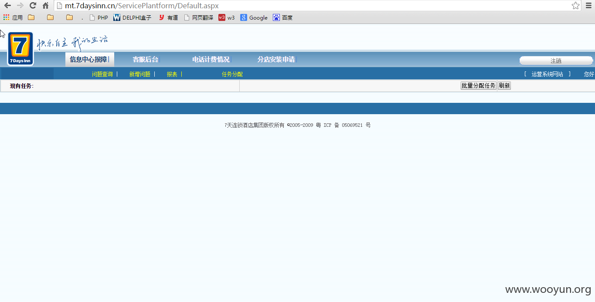
Task: Open the 应用 apps shortcut
Action: (13, 17)
